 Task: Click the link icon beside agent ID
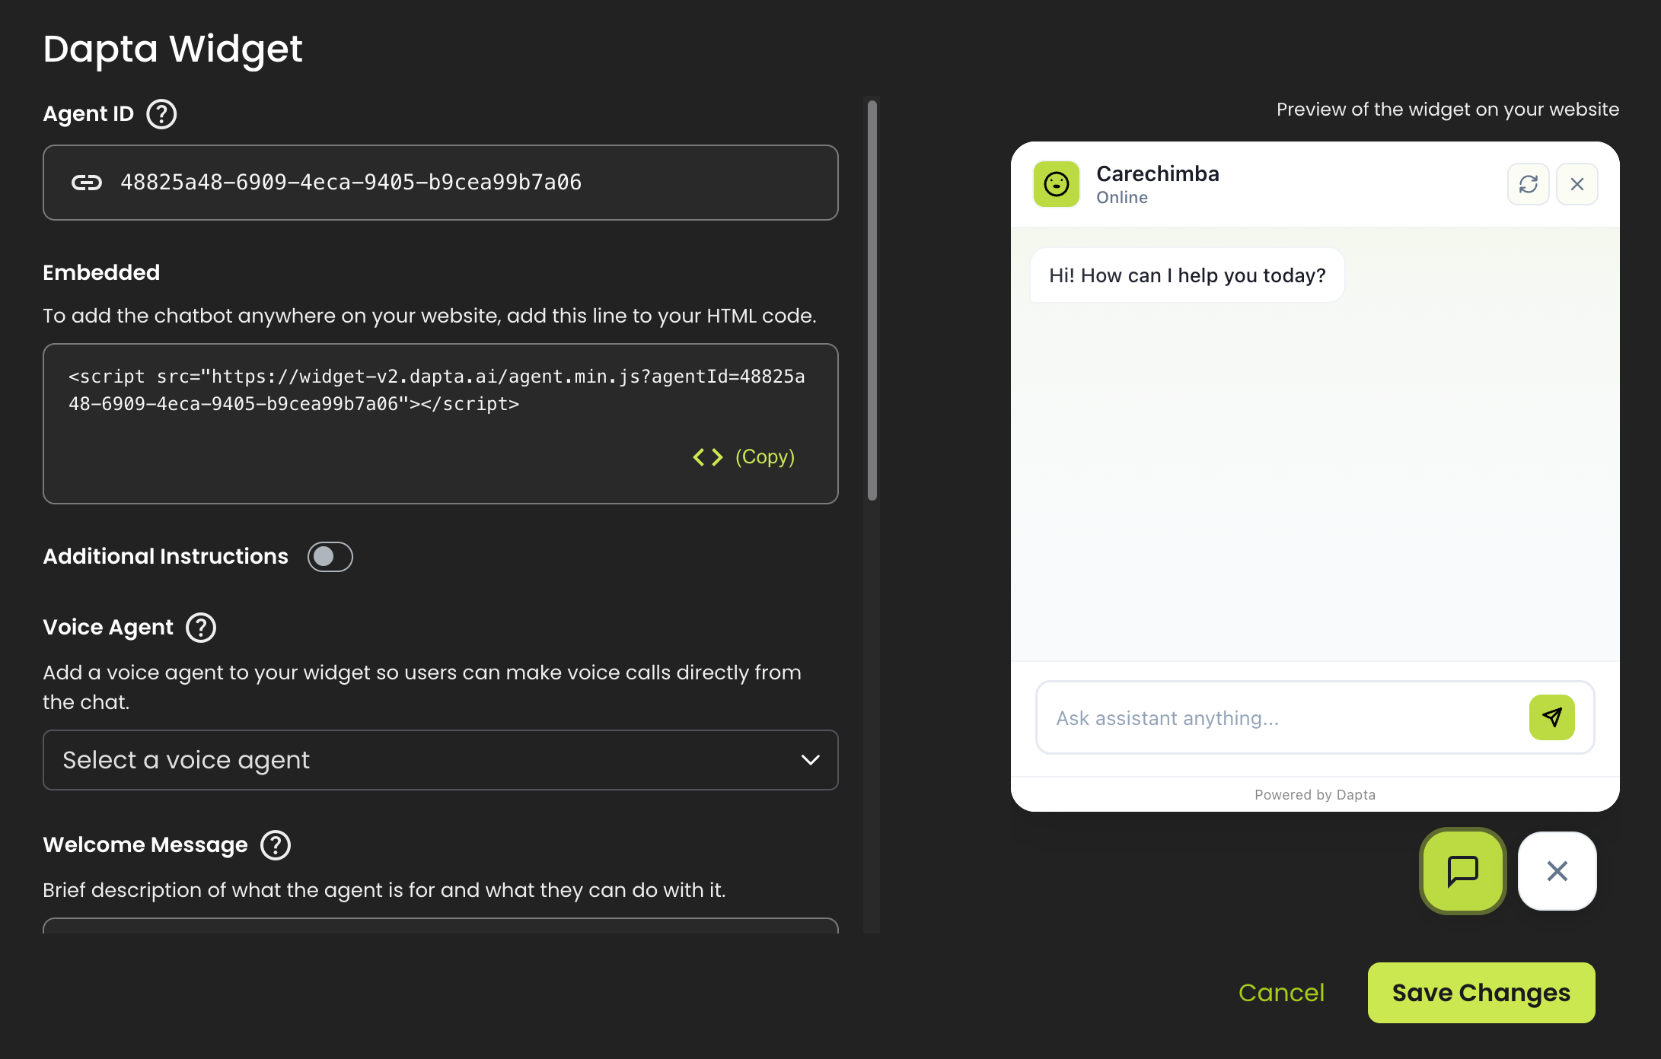pos(87,183)
